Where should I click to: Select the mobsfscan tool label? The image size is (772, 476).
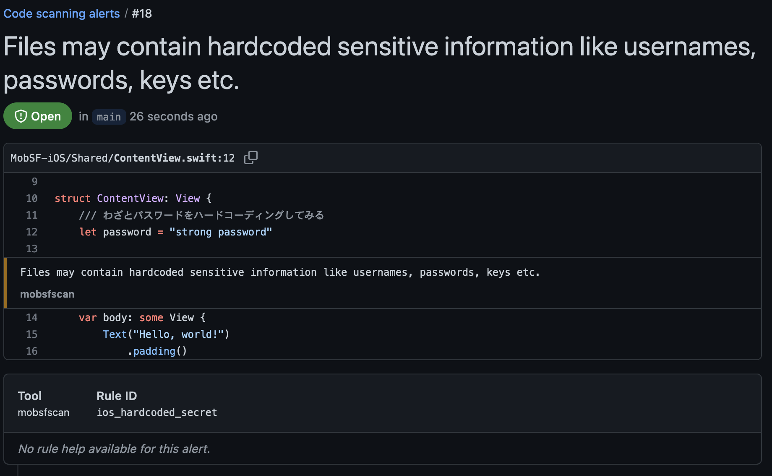pos(47,294)
